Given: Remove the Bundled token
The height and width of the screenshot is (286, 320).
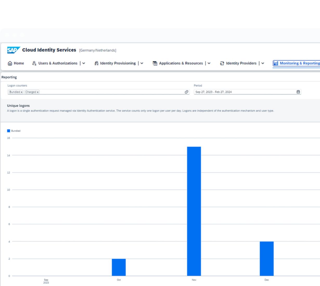Looking at the screenshot, I should coord(22,92).
